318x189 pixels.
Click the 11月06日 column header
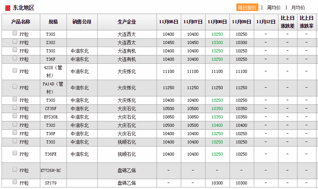click(169, 22)
